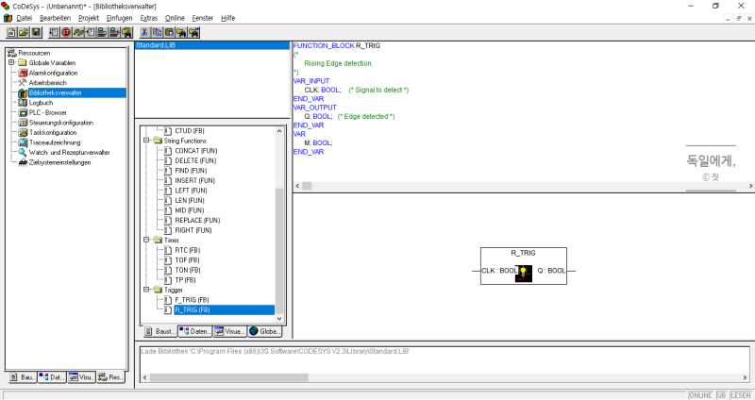
Task: Click the Open project toolbar icon
Action: coord(24,32)
